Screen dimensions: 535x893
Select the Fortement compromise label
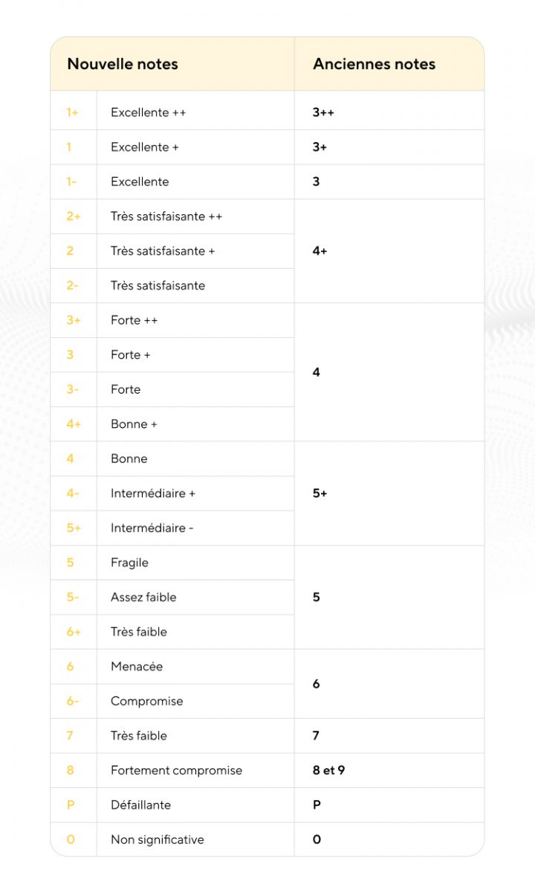176,770
